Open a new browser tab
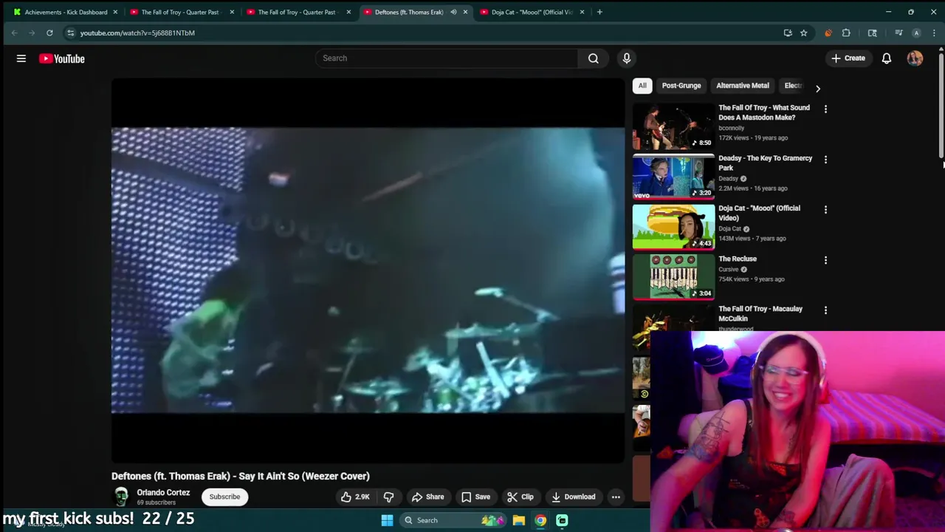Viewport: 945px width, 532px height. point(599,12)
